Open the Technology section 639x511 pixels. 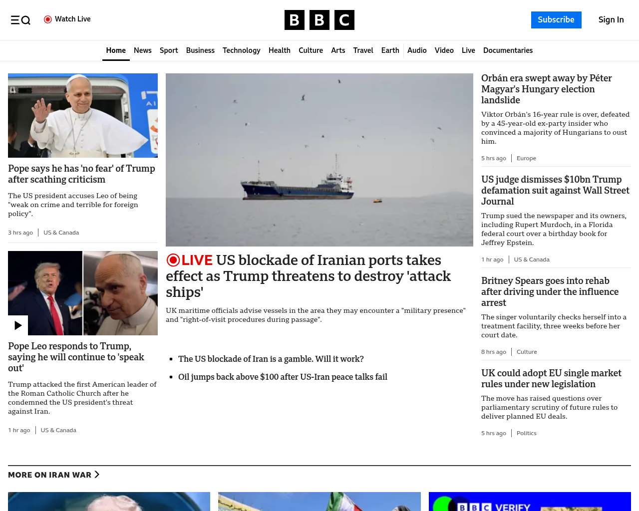click(241, 50)
